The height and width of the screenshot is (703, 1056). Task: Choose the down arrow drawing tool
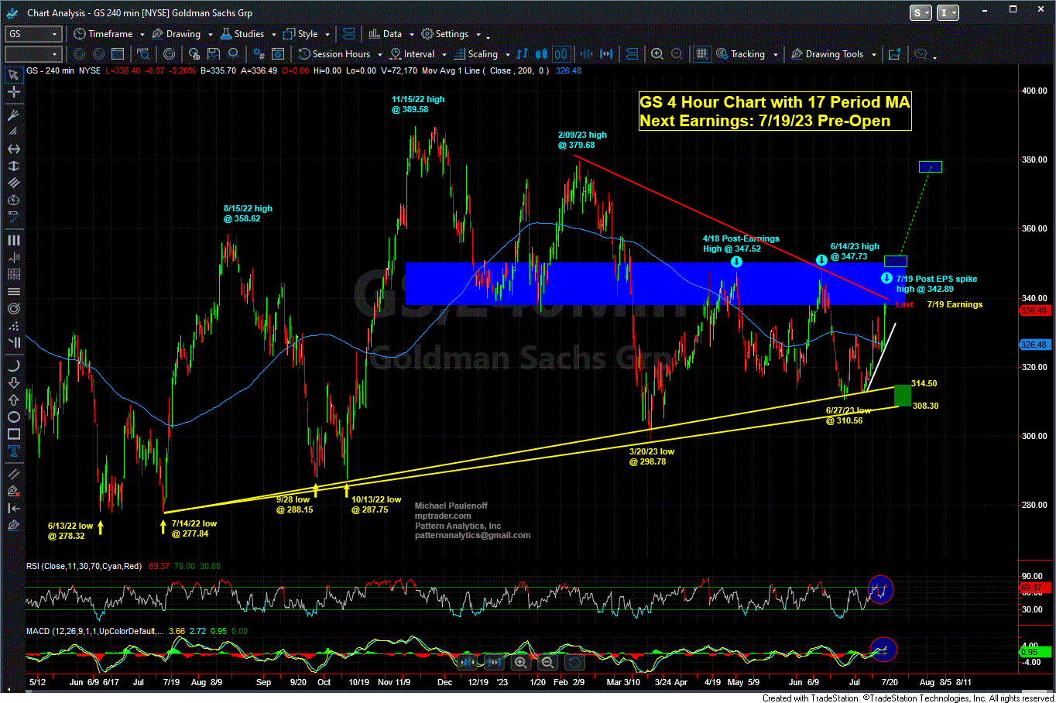point(13,382)
